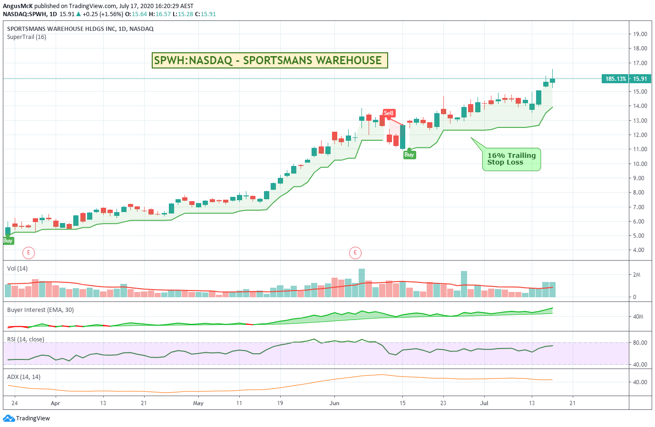Screen dimensions: 655x427
Task: Click the L:15.28 low value in header
Action: point(183,14)
